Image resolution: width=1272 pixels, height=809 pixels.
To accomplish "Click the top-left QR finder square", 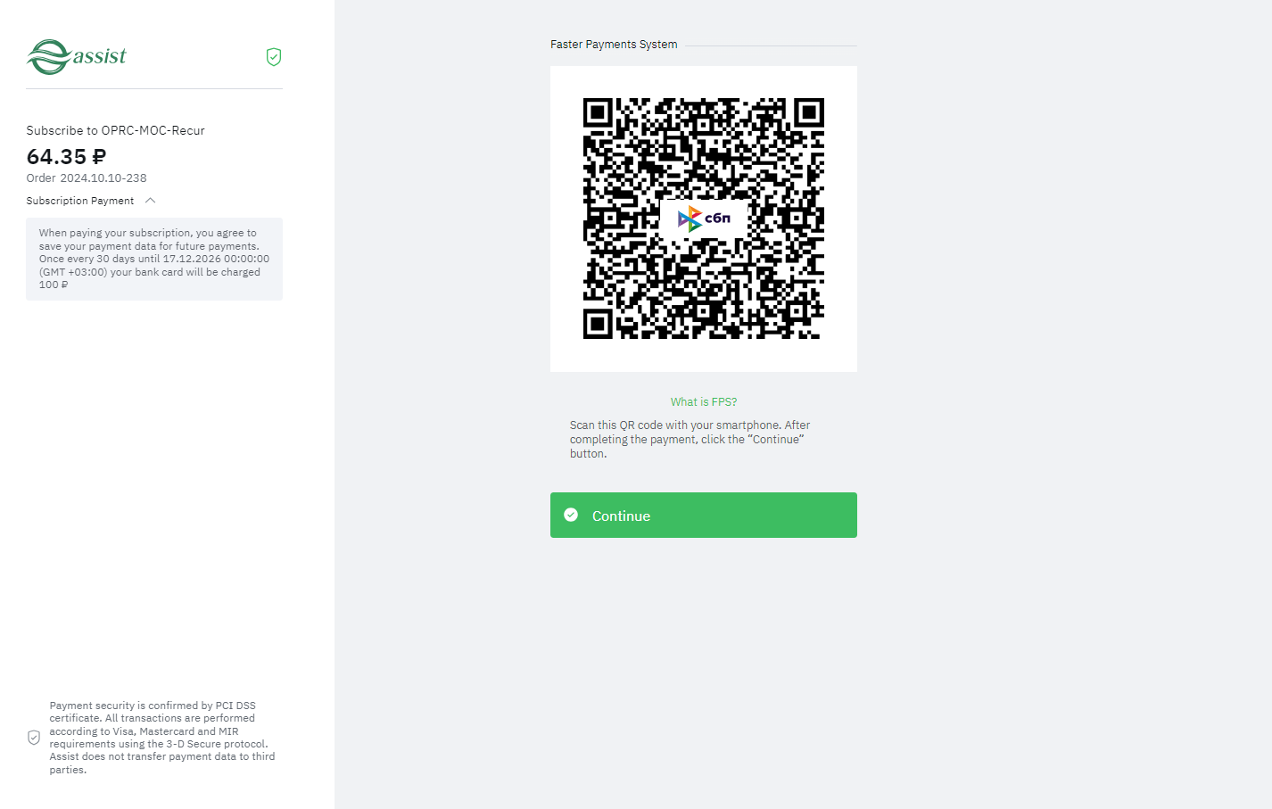I will tap(598, 113).
